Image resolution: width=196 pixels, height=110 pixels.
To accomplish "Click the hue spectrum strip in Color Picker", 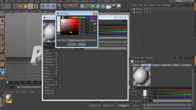I will tap(83, 17).
